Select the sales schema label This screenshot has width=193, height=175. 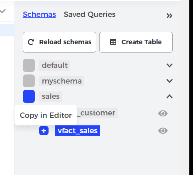(51, 96)
